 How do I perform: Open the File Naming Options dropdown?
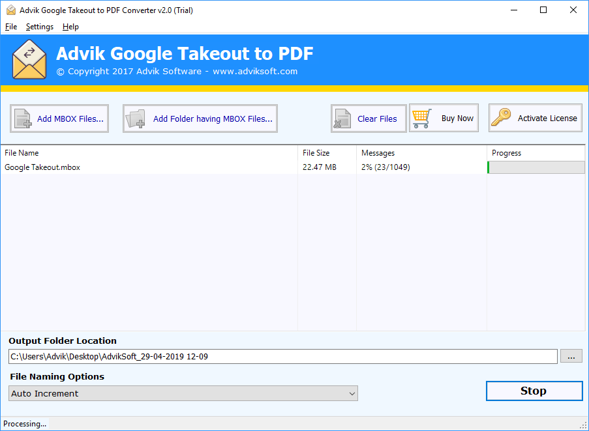pos(183,393)
